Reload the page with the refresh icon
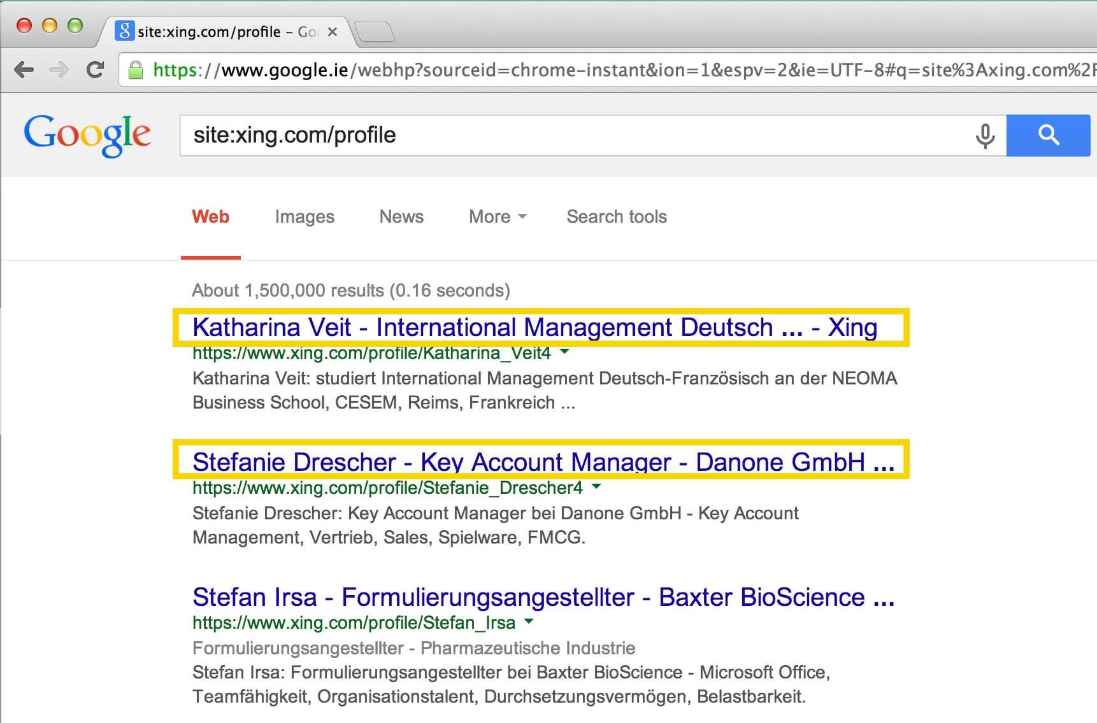 pyautogui.click(x=95, y=69)
